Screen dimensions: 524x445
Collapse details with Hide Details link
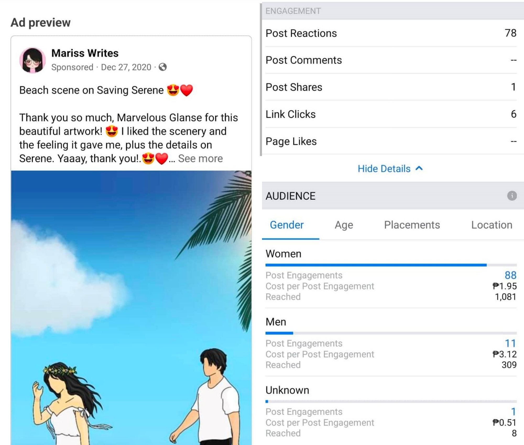[384, 169]
